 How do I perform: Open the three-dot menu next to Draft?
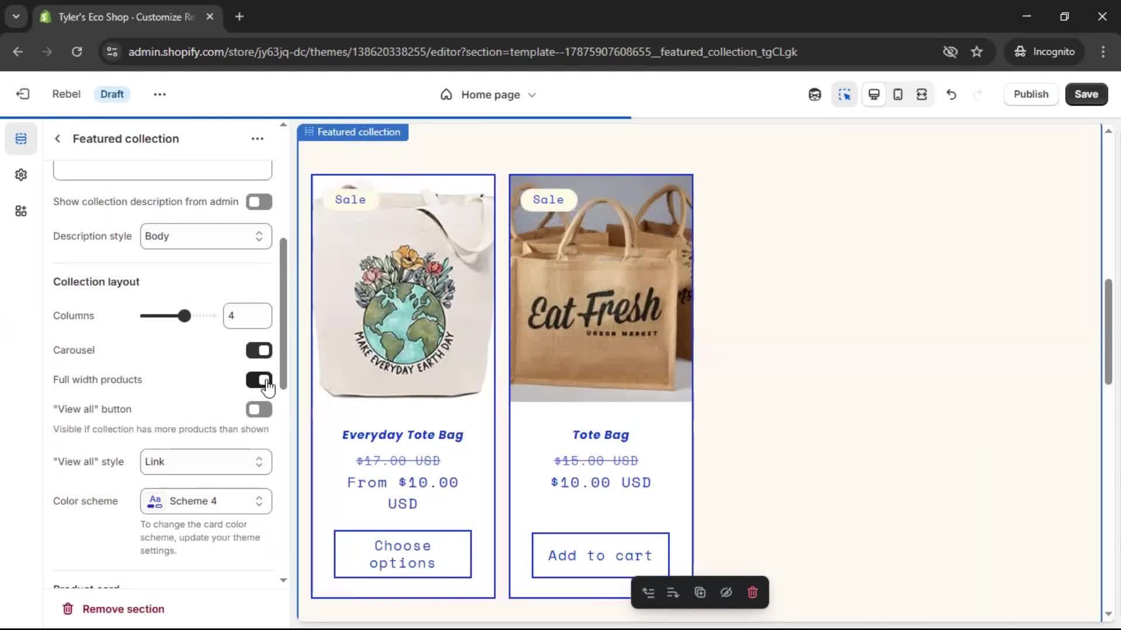[159, 94]
